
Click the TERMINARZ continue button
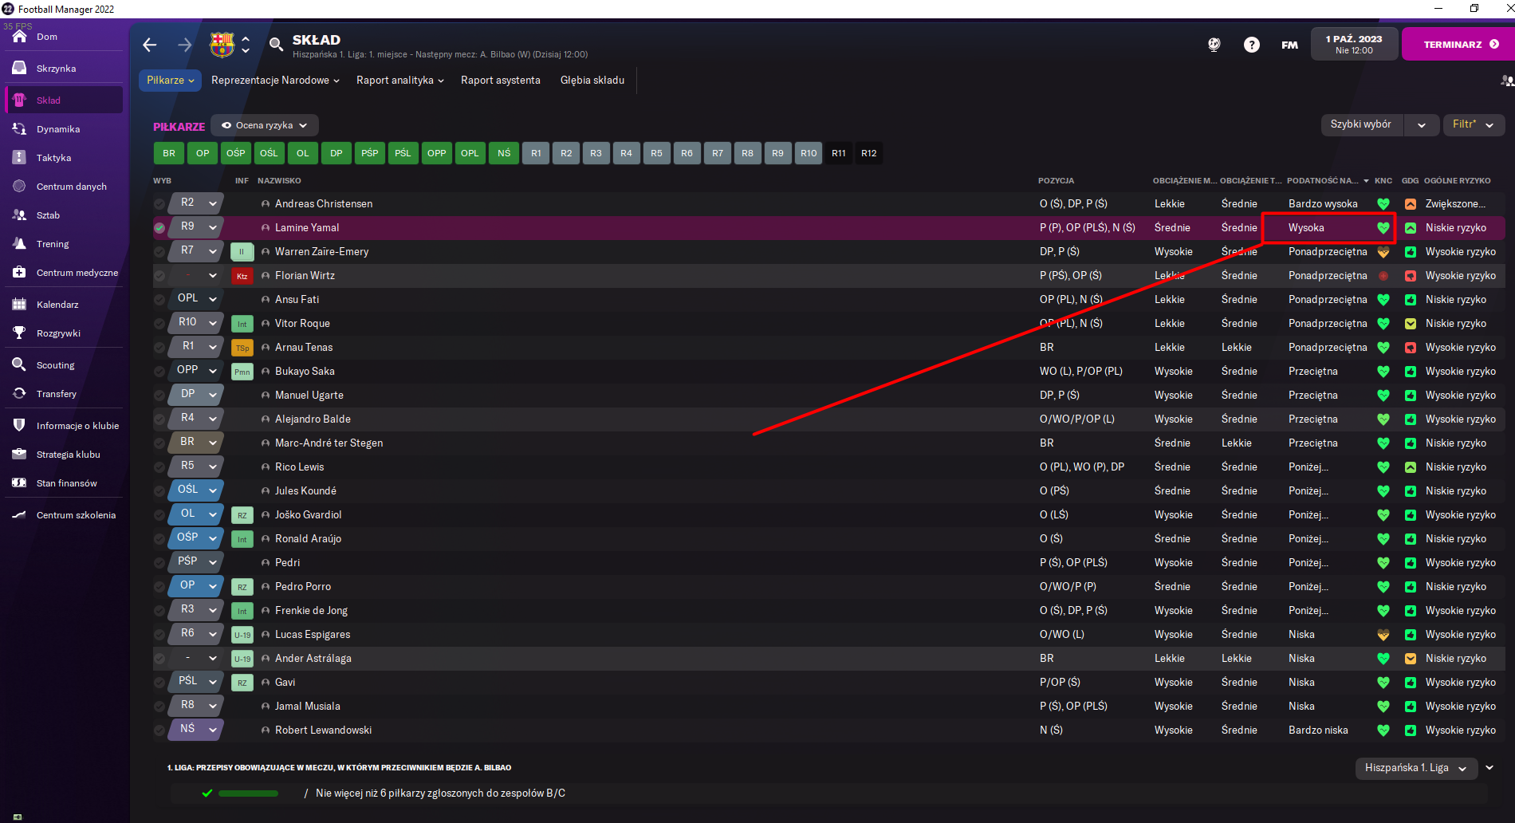point(1458,45)
